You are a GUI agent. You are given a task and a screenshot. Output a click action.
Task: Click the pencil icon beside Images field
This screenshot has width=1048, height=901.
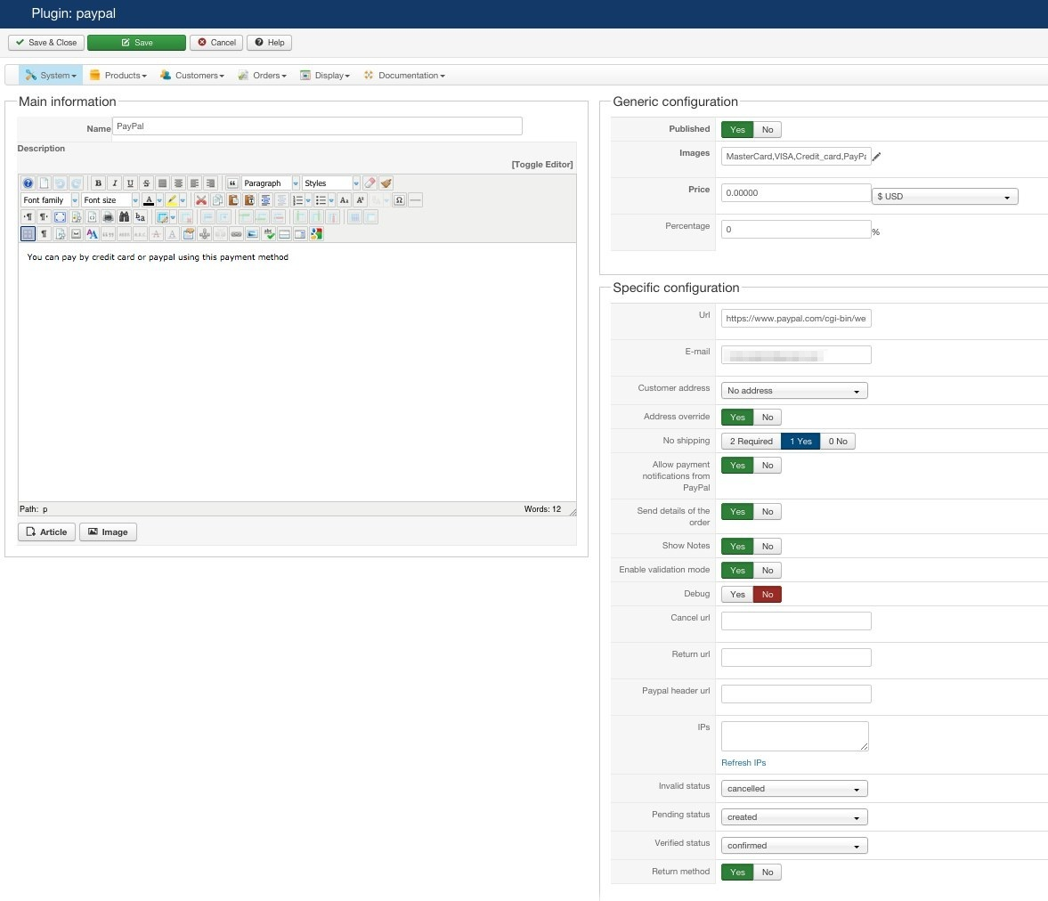tap(877, 157)
